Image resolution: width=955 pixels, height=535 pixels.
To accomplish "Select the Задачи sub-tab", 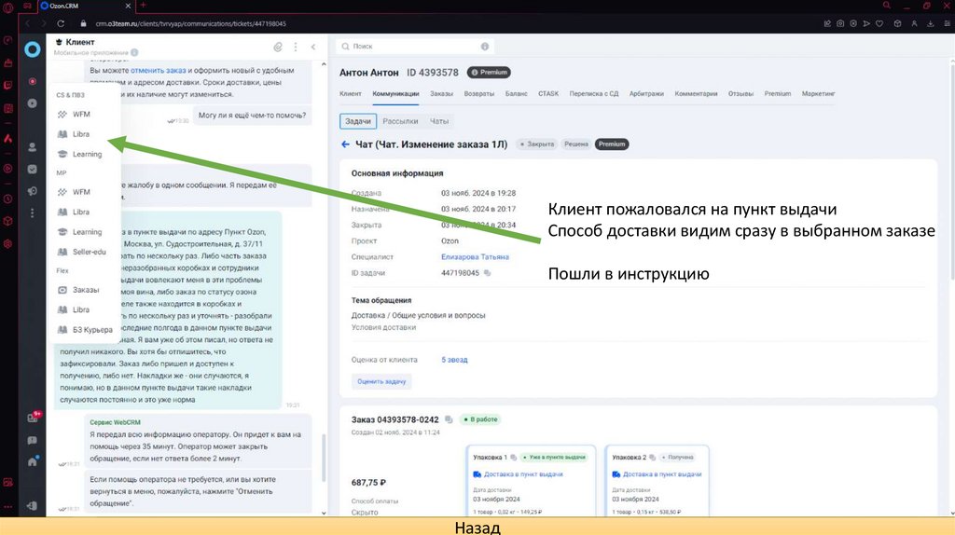I will tap(358, 121).
